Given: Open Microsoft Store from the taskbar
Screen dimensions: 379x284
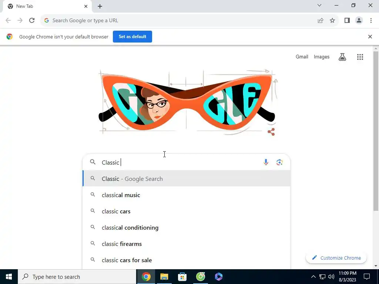Looking at the screenshot, I should click(182, 277).
